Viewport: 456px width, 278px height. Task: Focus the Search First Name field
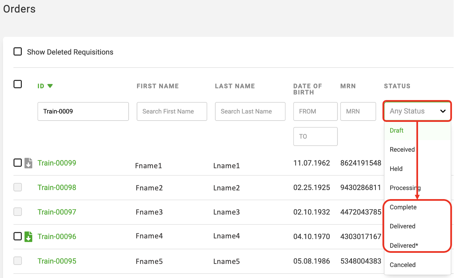click(172, 111)
